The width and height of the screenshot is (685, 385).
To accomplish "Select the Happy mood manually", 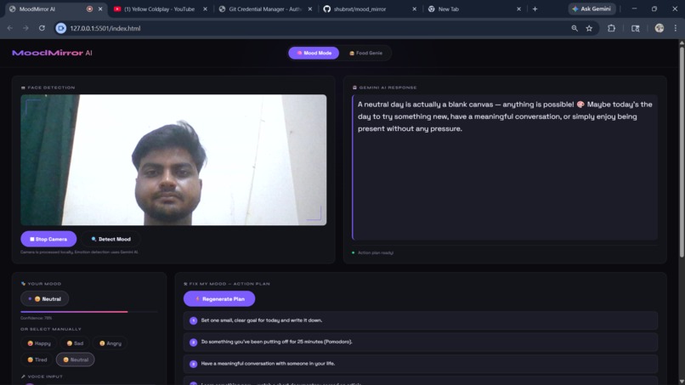I will pyautogui.click(x=39, y=343).
